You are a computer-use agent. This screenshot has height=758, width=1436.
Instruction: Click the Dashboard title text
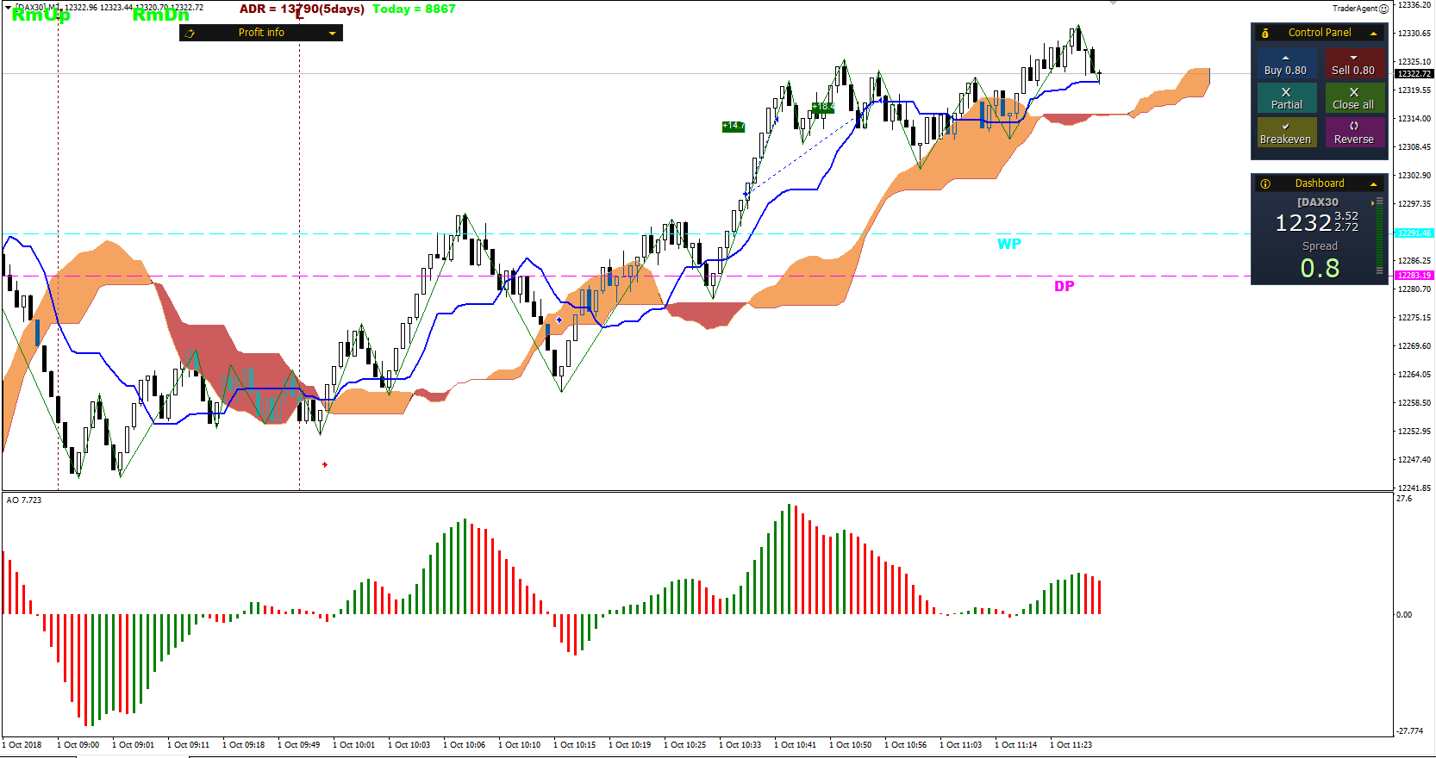coord(1320,183)
